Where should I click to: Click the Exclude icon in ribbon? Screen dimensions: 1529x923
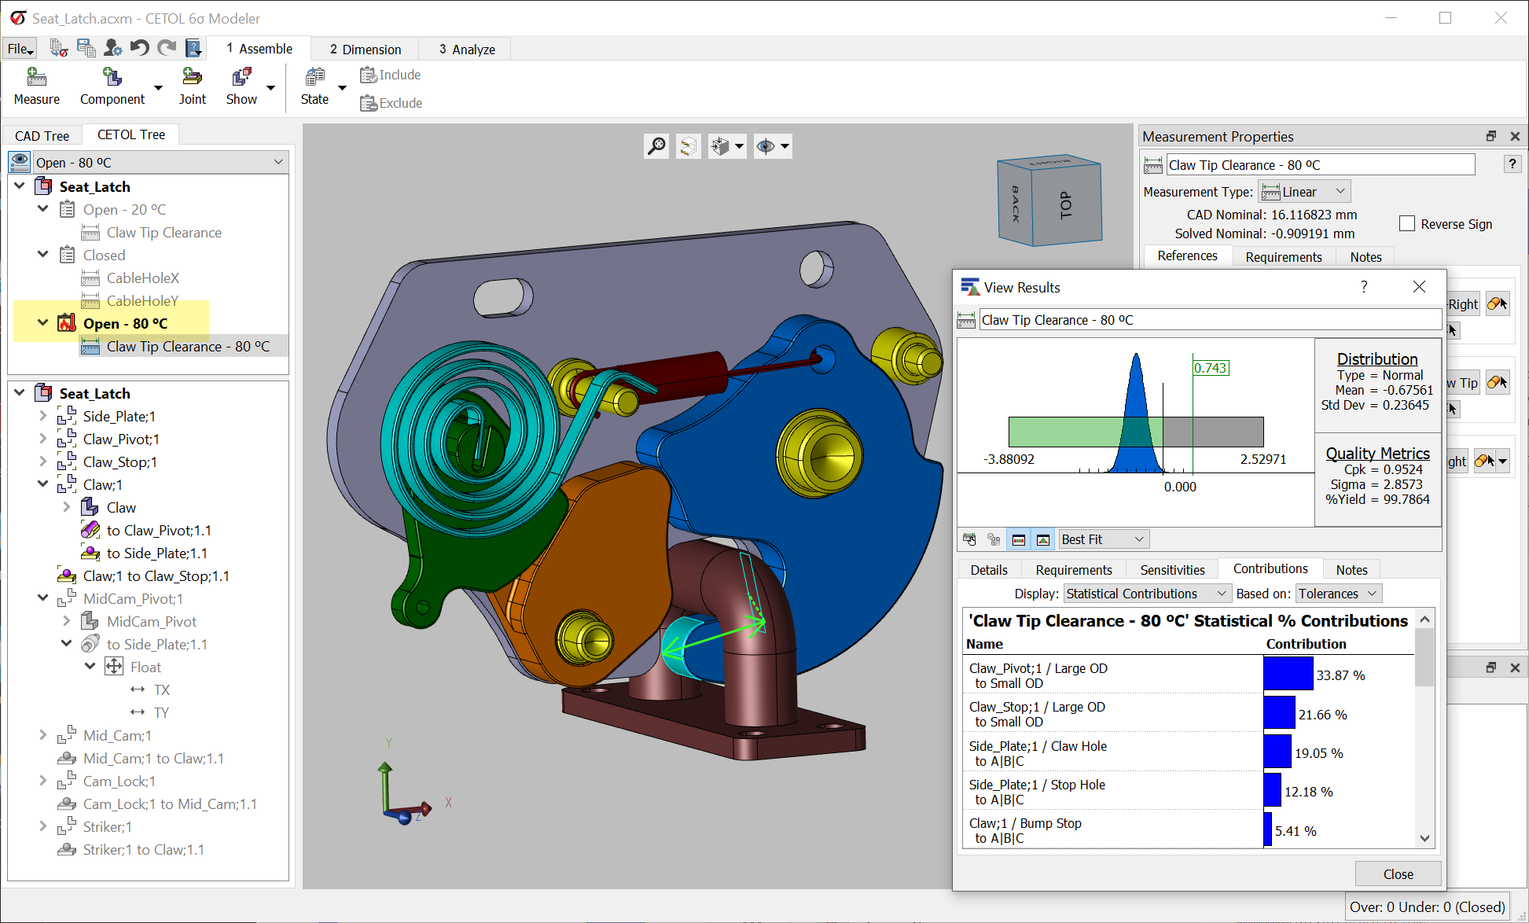click(368, 103)
